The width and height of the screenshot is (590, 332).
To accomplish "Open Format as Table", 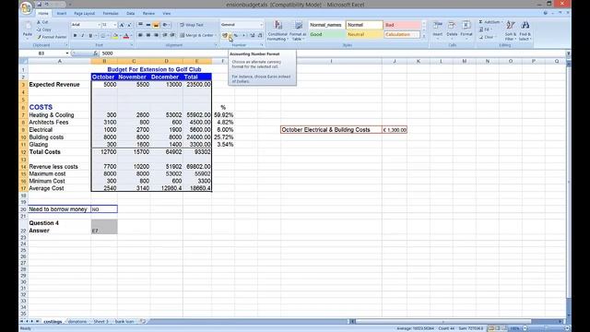I will [x=298, y=30].
